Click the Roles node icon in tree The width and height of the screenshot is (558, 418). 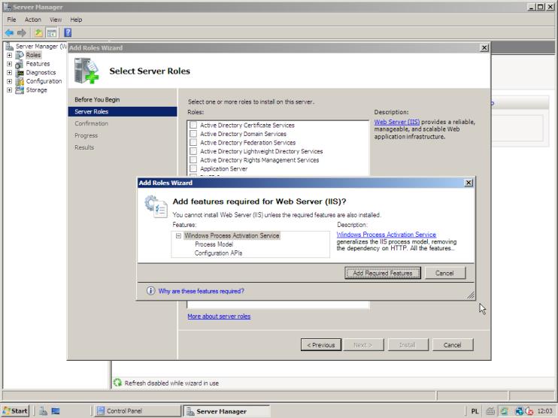(20, 55)
